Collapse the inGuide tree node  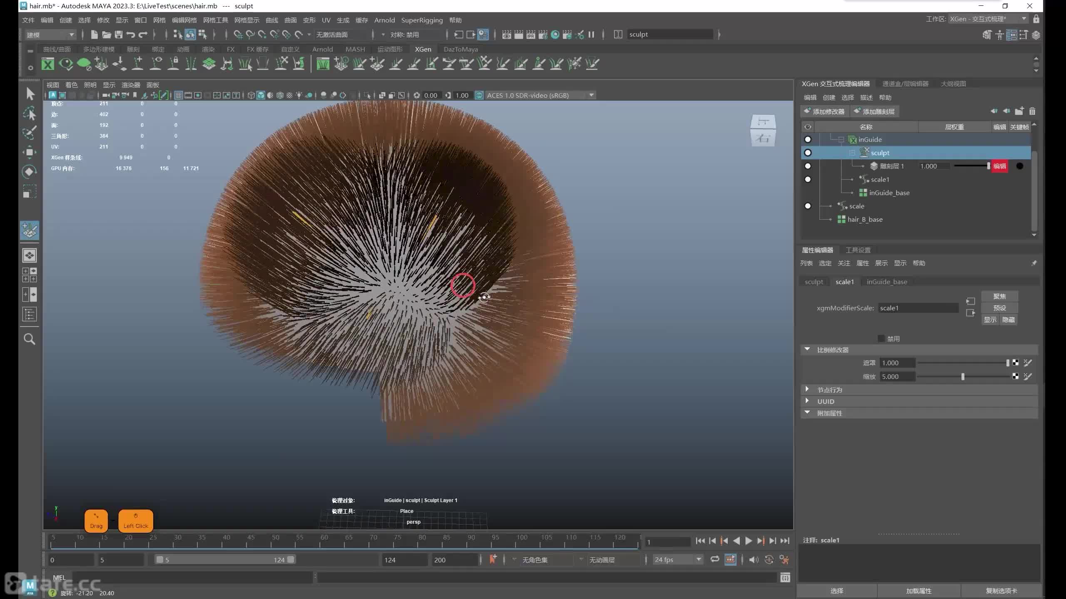click(841, 140)
